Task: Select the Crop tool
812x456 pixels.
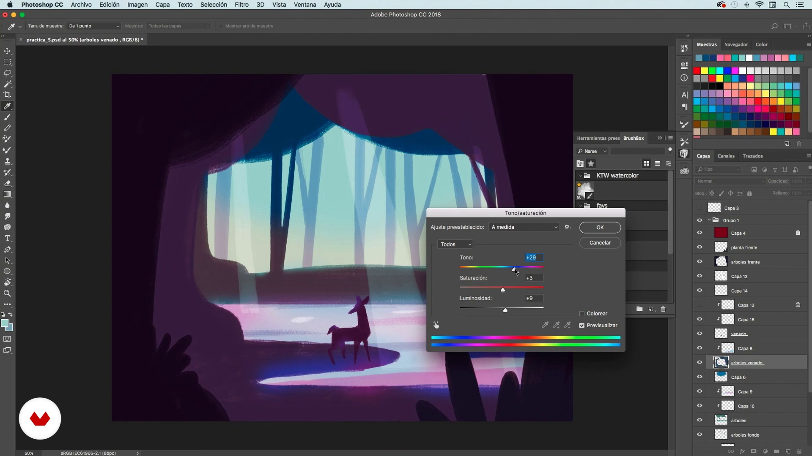Action: pos(8,95)
